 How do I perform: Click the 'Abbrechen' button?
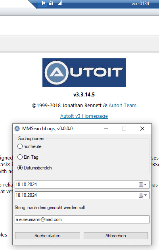click(x=116, y=236)
